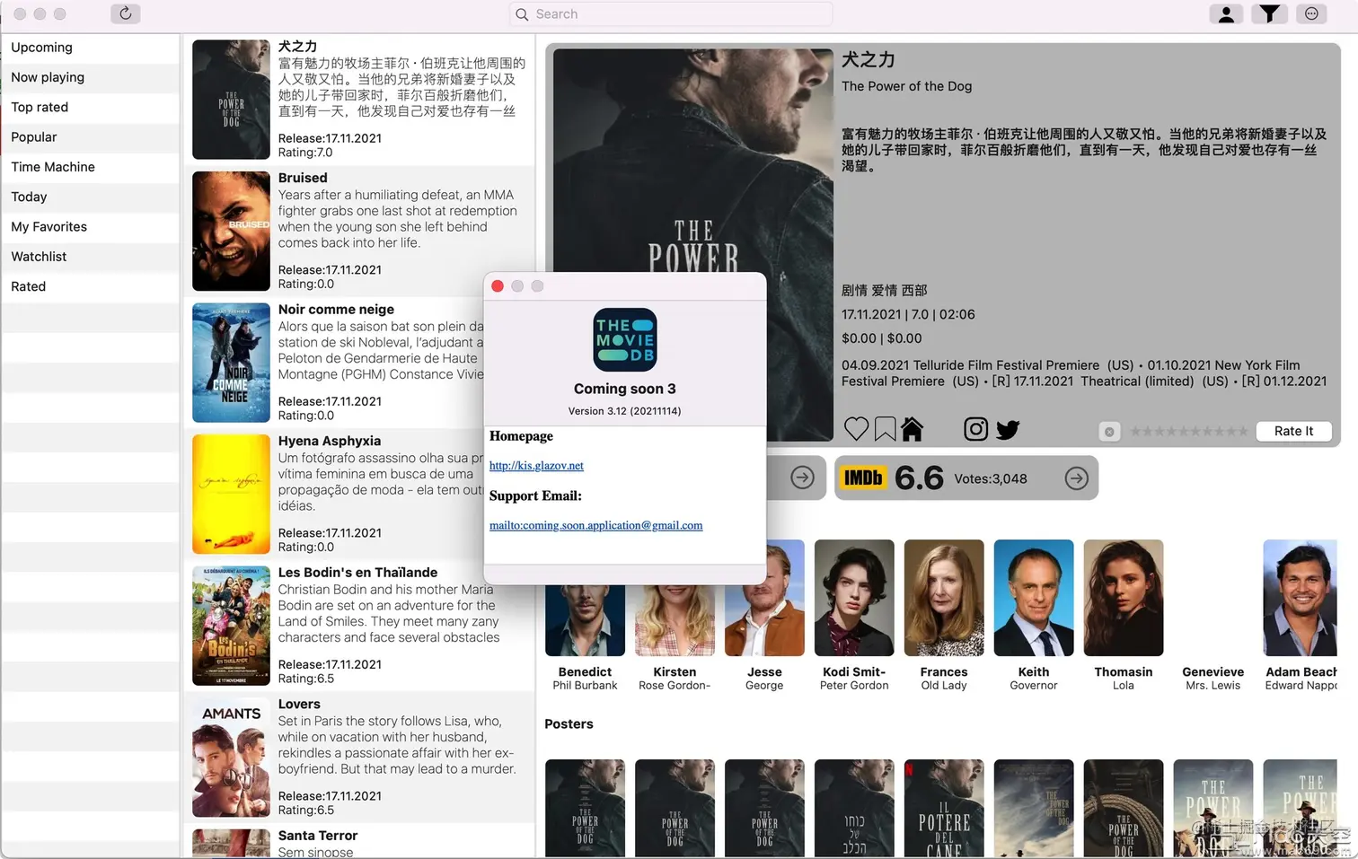Screen dimensions: 1358x859
Task: Click the Amants poster thumbnail
Action: coord(231,757)
